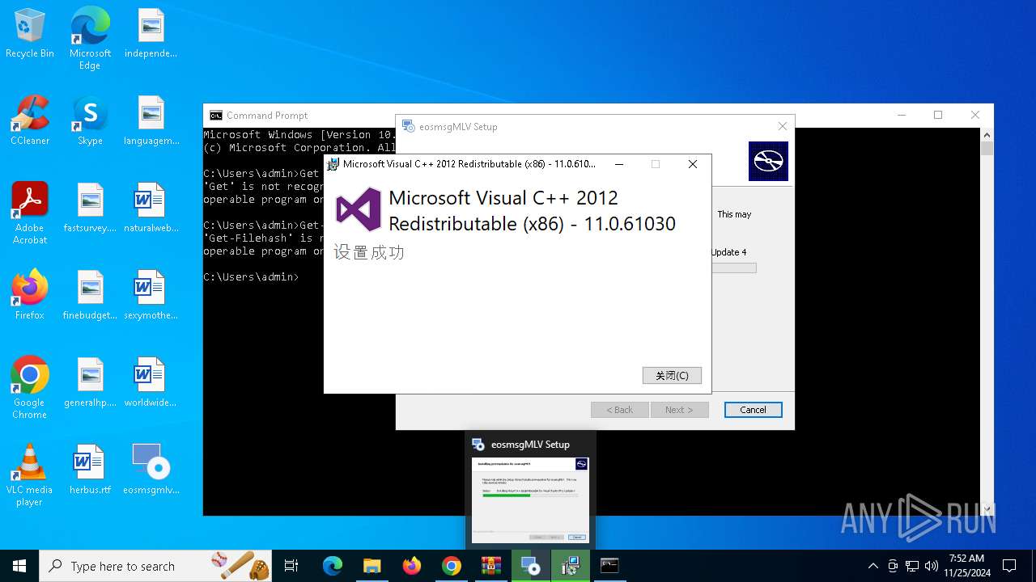Show hidden system tray icons
The height and width of the screenshot is (582, 1036).
(873, 566)
